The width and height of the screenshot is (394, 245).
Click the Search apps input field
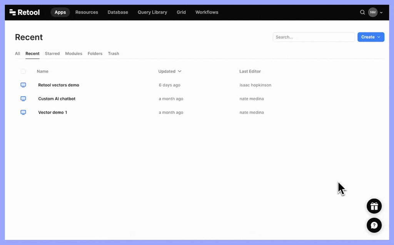point(314,37)
